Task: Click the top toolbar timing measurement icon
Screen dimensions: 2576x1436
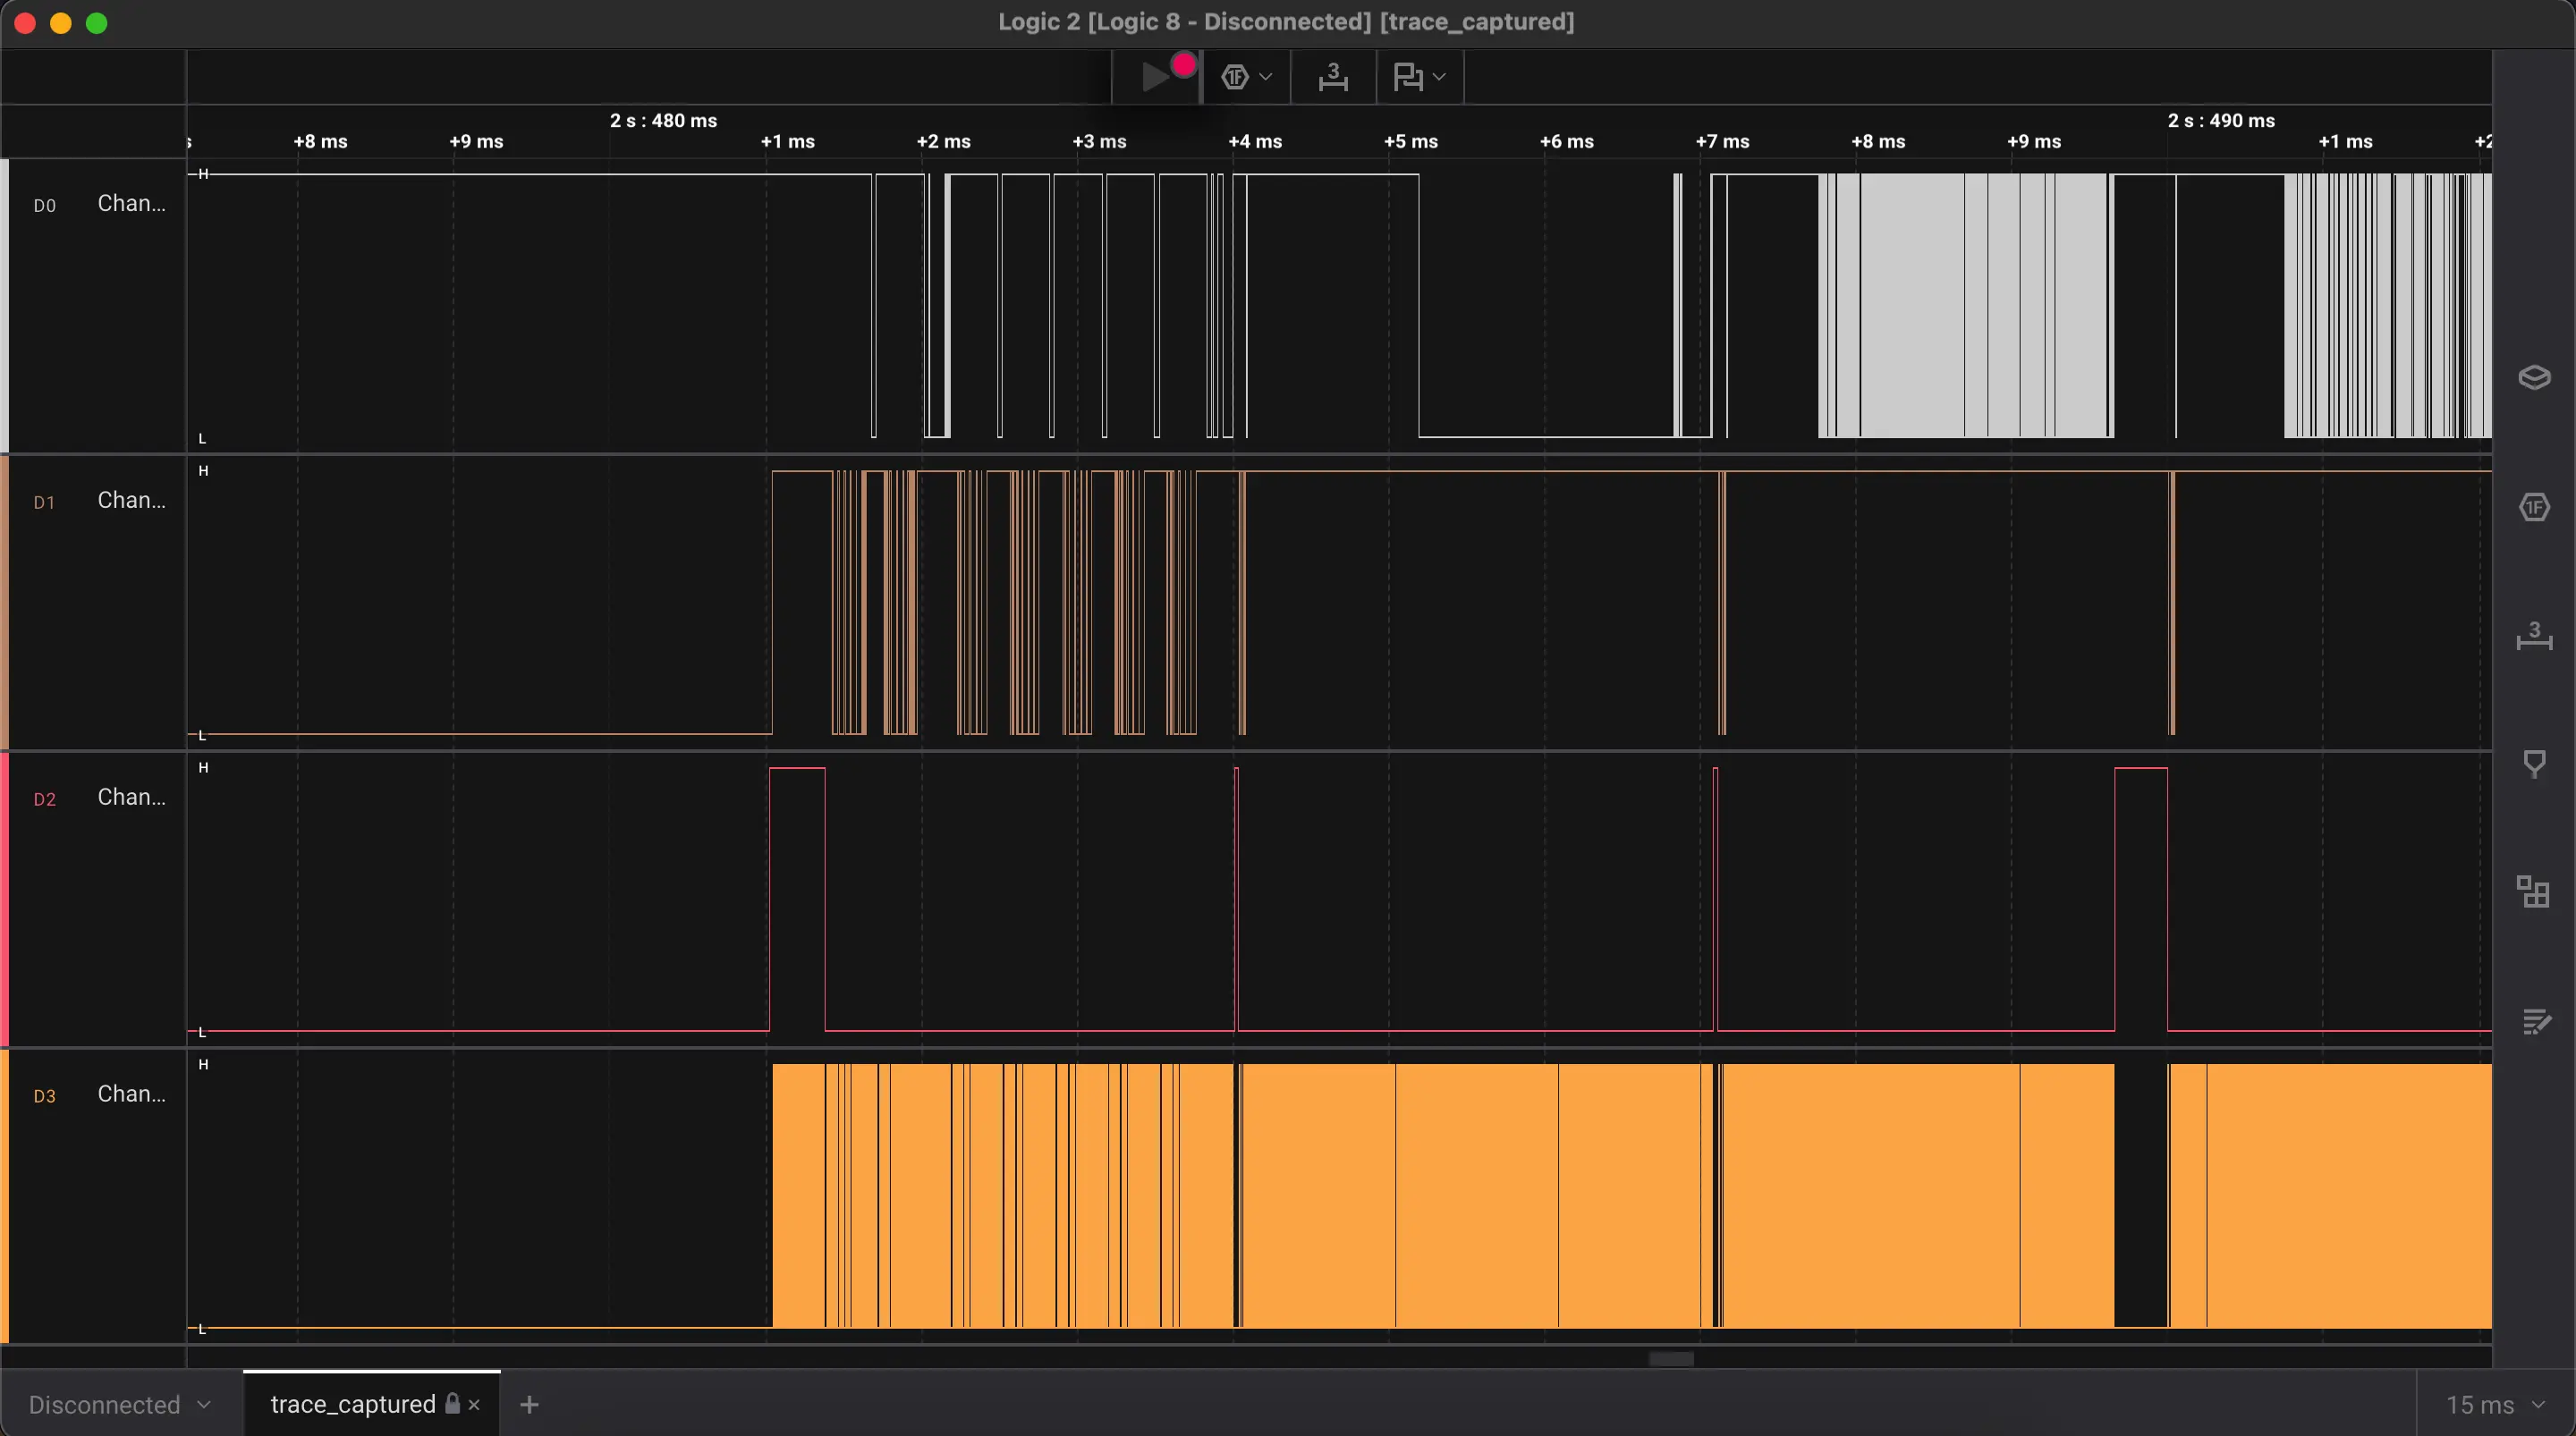Action: pyautogui.click(x=1332, y=77)
